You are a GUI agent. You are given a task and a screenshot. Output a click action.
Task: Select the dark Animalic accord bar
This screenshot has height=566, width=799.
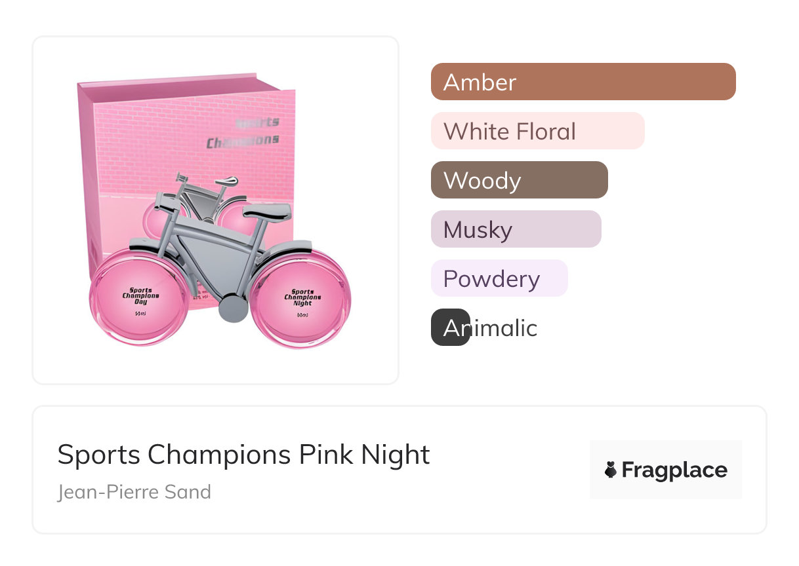450,328
